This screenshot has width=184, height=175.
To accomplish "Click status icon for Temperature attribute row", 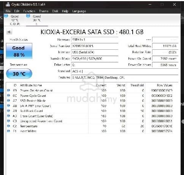I will tap(8, 126).
